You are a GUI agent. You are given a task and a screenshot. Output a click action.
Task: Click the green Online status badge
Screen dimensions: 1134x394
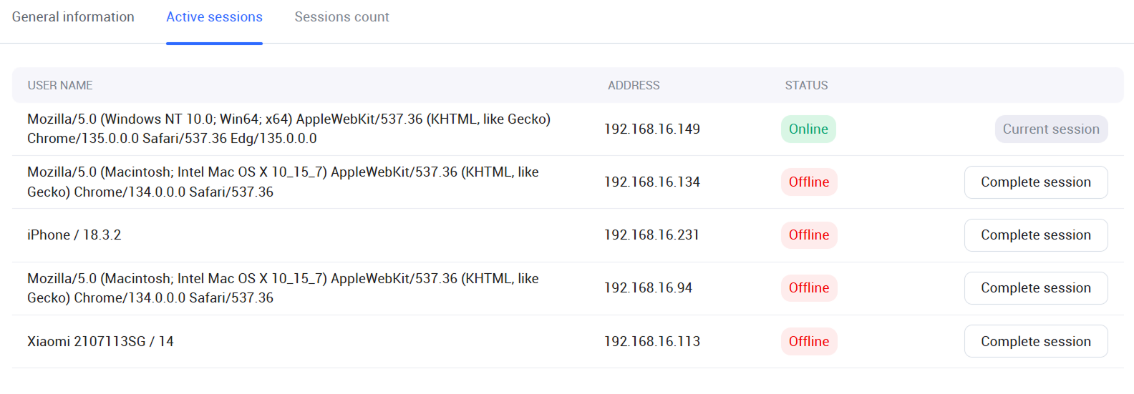click(x=808, y=129)
